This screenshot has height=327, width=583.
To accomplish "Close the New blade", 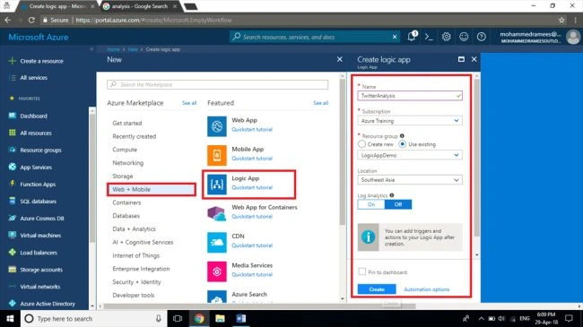I will coord(339,59).
